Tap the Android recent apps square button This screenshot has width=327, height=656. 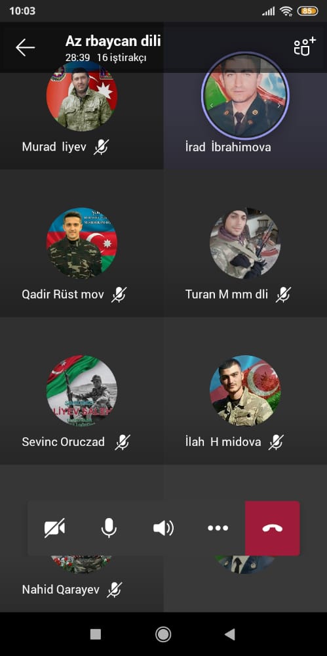coord(96,634)
